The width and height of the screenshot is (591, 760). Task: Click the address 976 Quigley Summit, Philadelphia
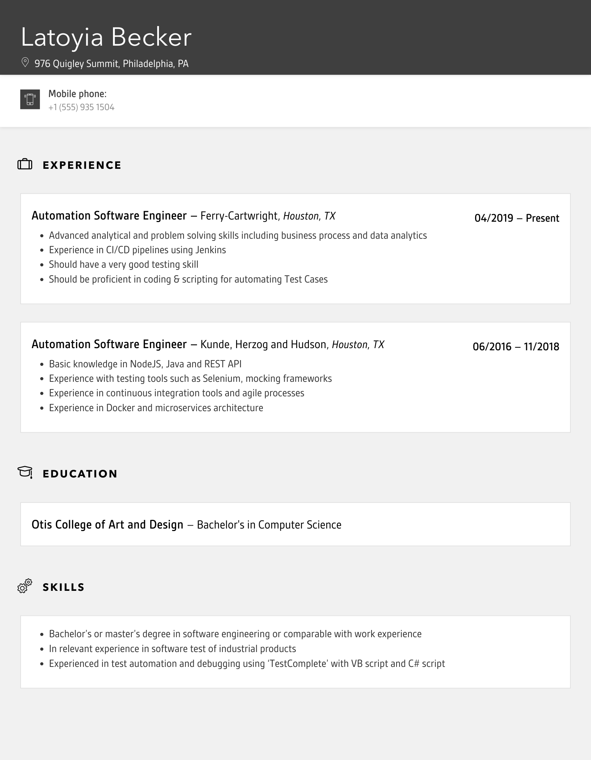111,64
